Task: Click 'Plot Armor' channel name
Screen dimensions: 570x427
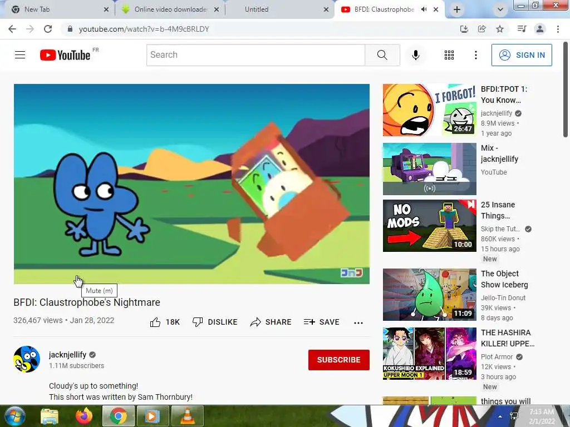Action: [497, 356]
